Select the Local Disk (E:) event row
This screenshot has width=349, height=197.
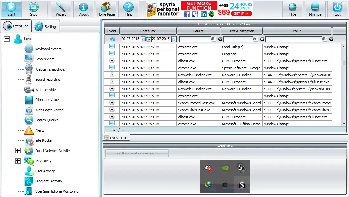click(x=218, y=47)
